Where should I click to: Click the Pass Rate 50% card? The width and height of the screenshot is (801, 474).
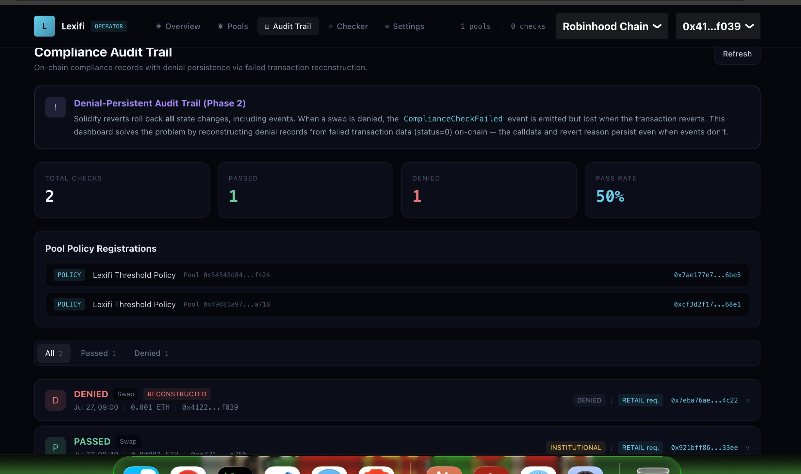673,190
